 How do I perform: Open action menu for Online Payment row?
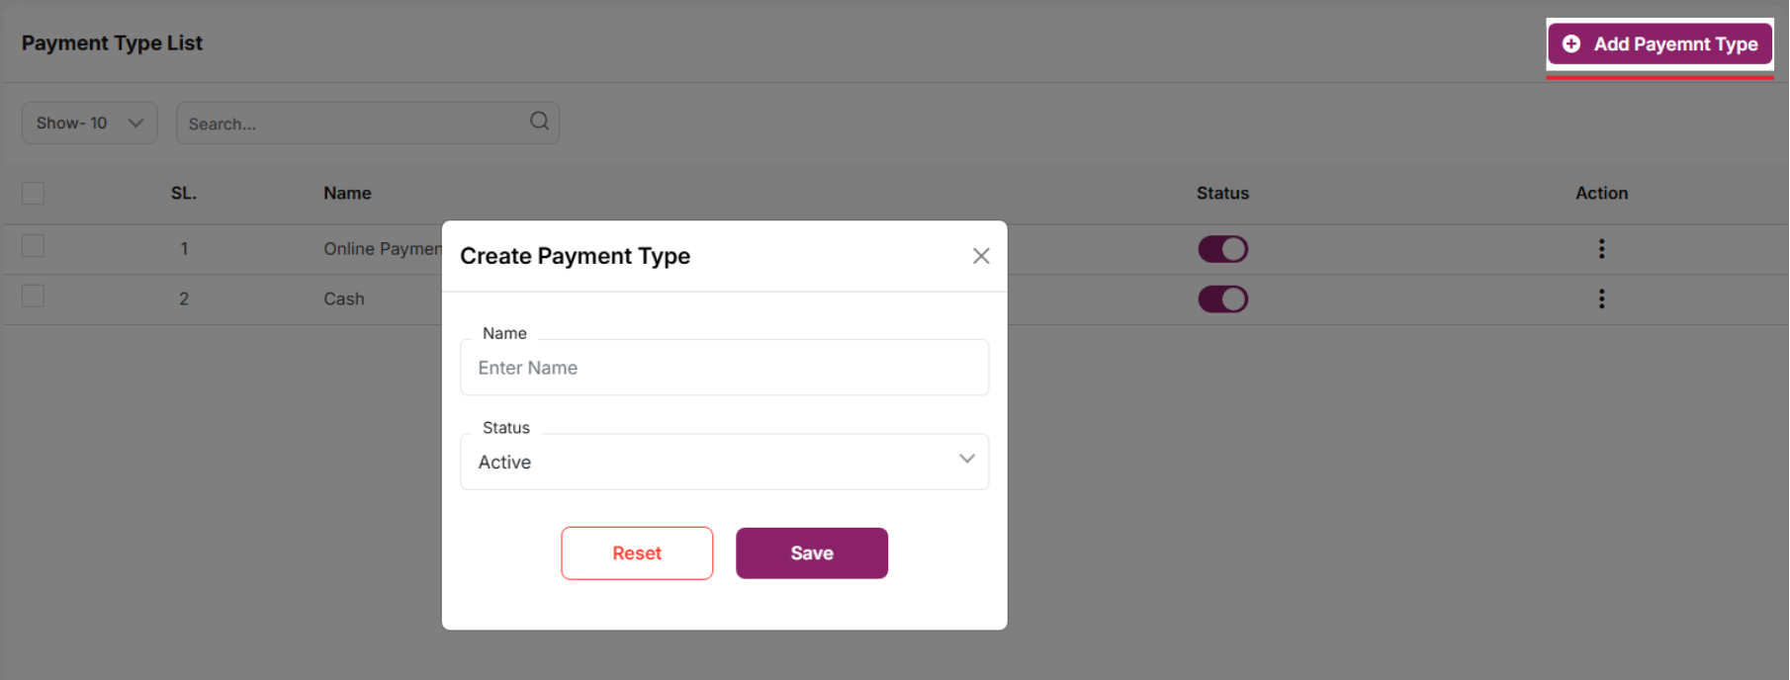click(x=1601, y=249)
